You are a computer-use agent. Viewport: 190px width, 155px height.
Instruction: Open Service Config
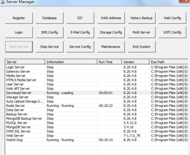[x=80, y=47]
